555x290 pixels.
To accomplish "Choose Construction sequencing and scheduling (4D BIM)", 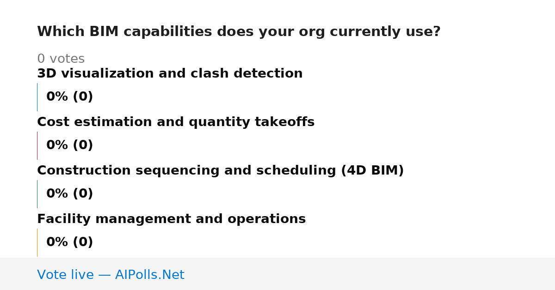I will click(221, 171).
